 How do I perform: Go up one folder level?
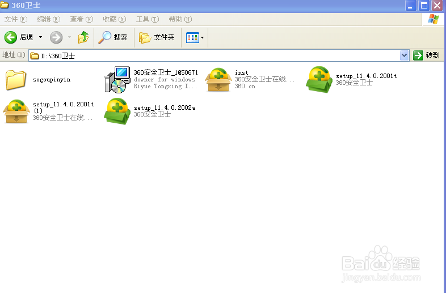click(83, 37)
